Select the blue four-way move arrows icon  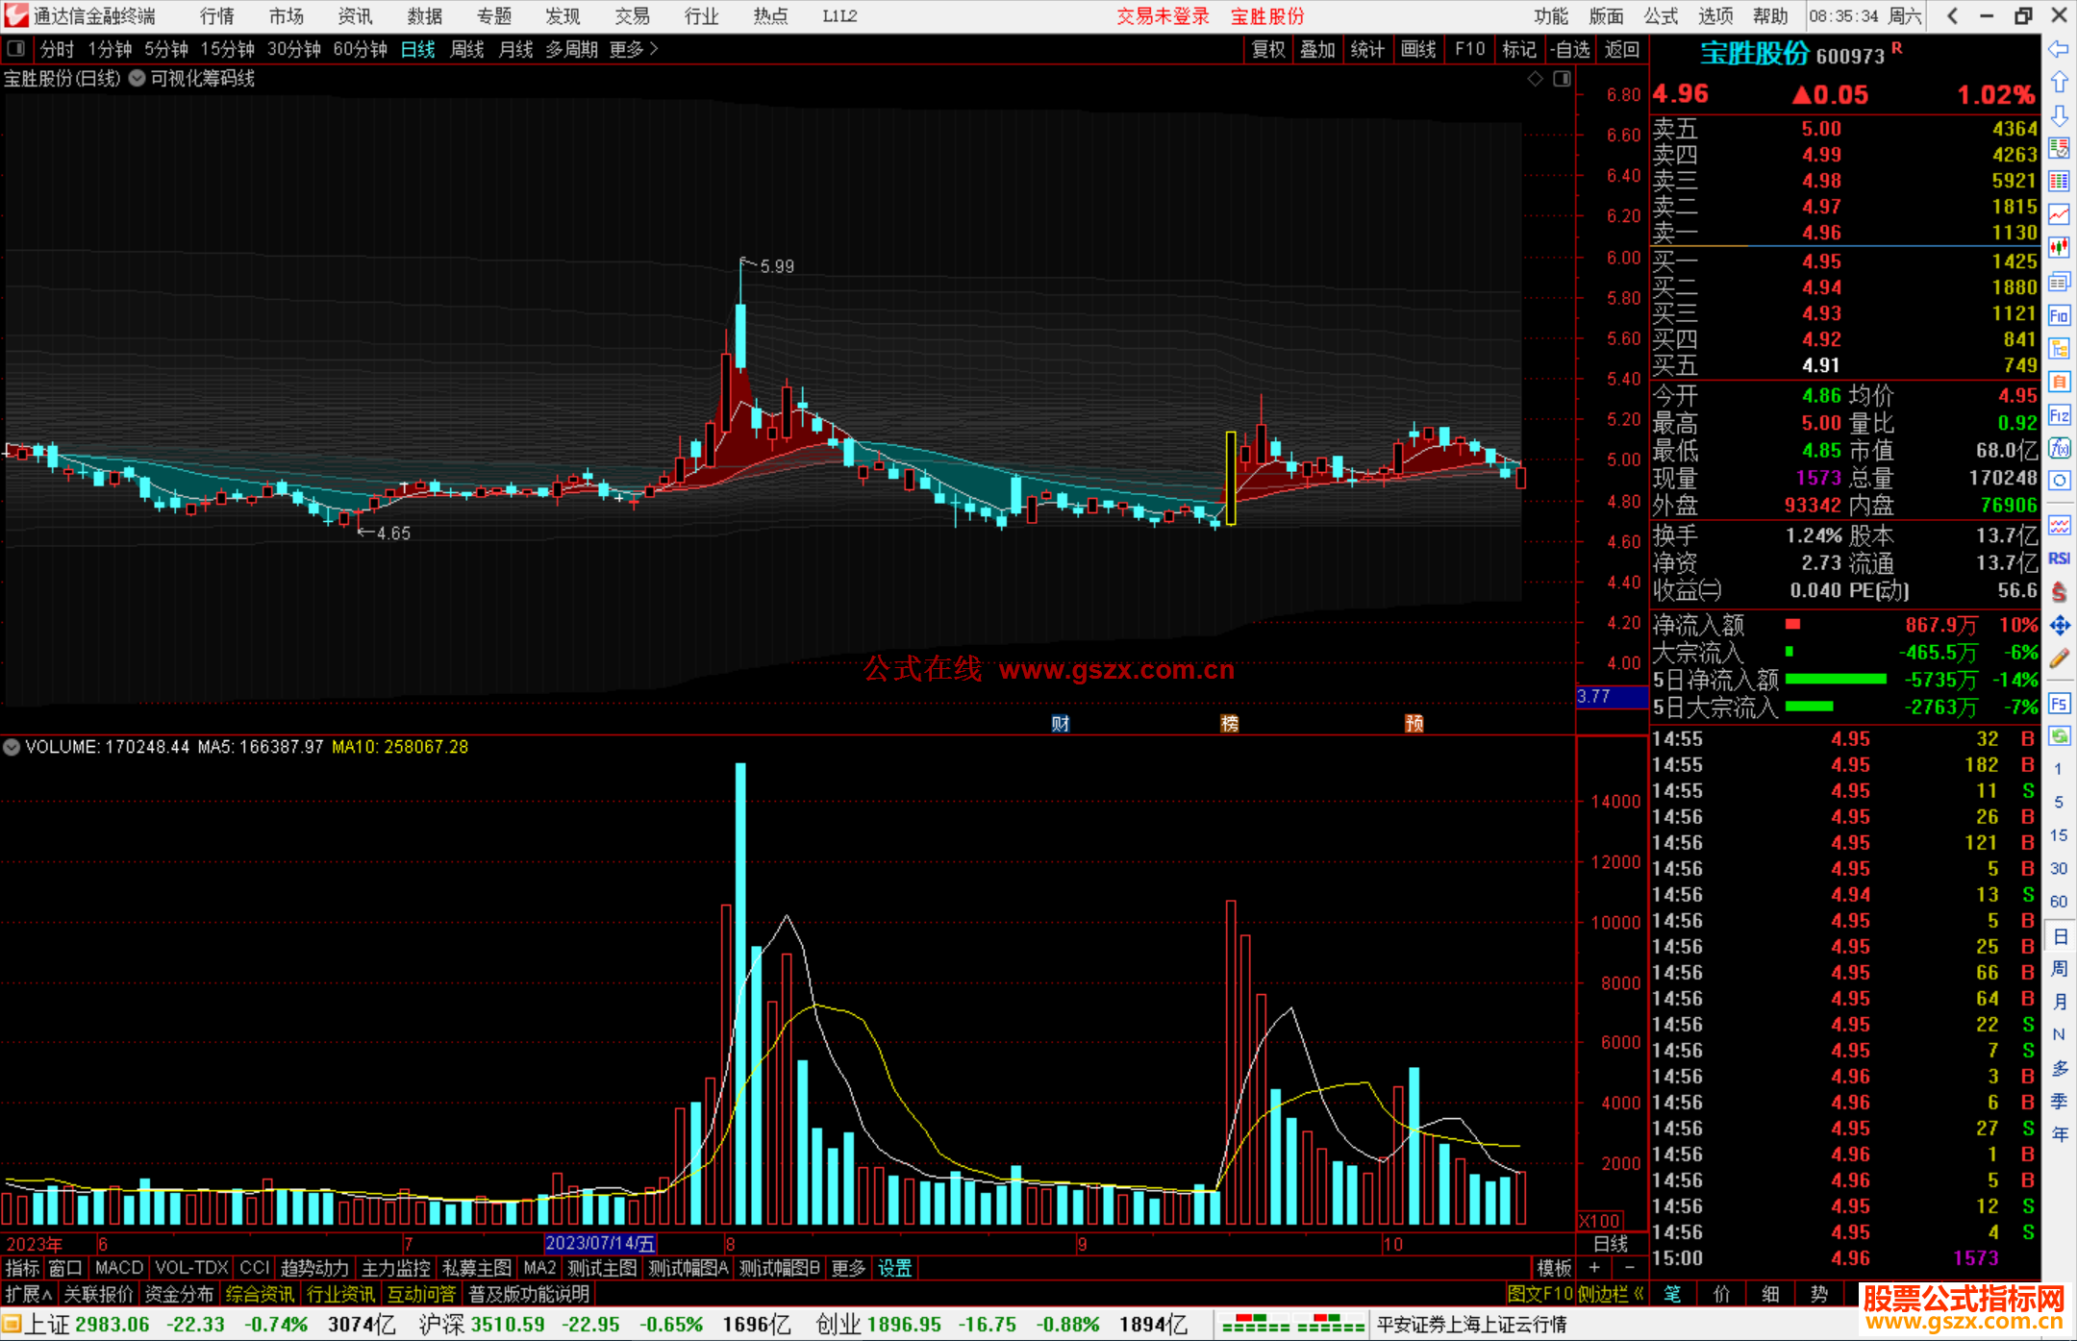tap(2059, 626)
